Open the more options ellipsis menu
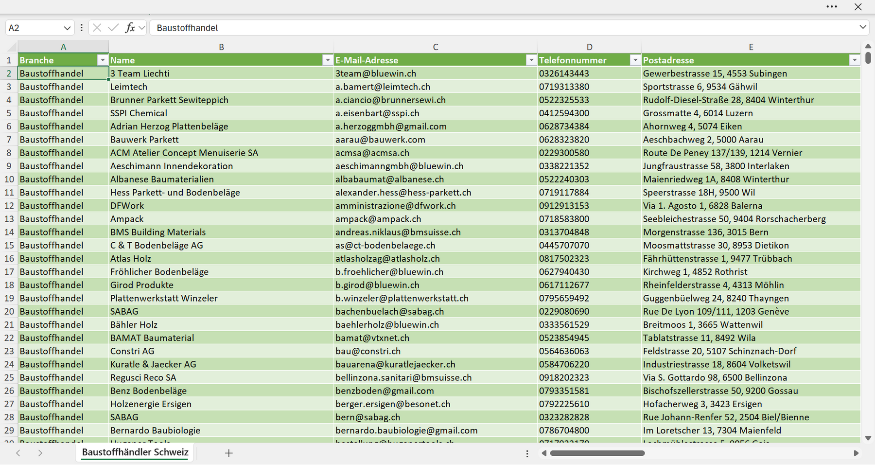This screenshot has width=875, height=465. coord(832,7)
